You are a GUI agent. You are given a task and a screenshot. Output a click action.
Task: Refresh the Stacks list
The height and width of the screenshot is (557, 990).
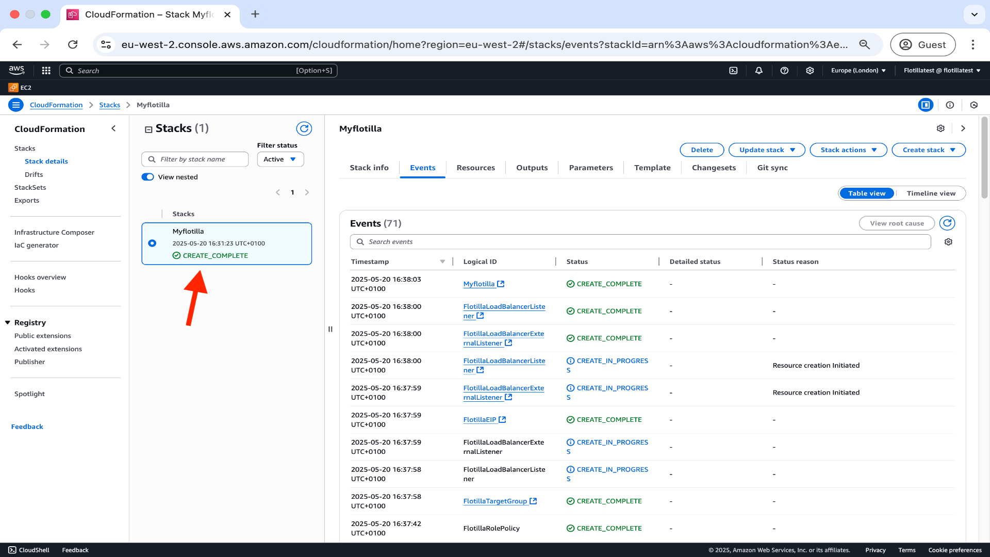304,128
